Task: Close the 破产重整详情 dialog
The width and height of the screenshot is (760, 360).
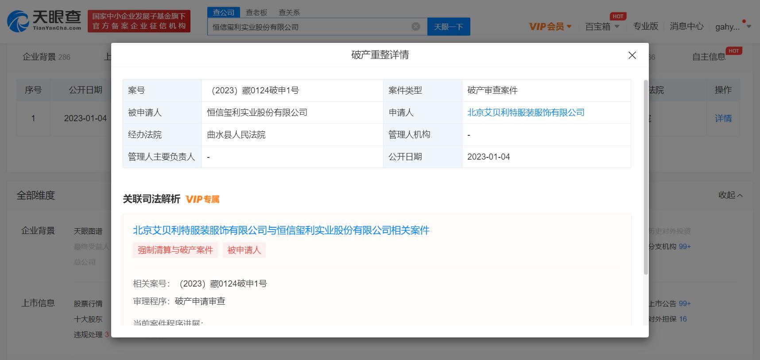Action: pos(632,55)
